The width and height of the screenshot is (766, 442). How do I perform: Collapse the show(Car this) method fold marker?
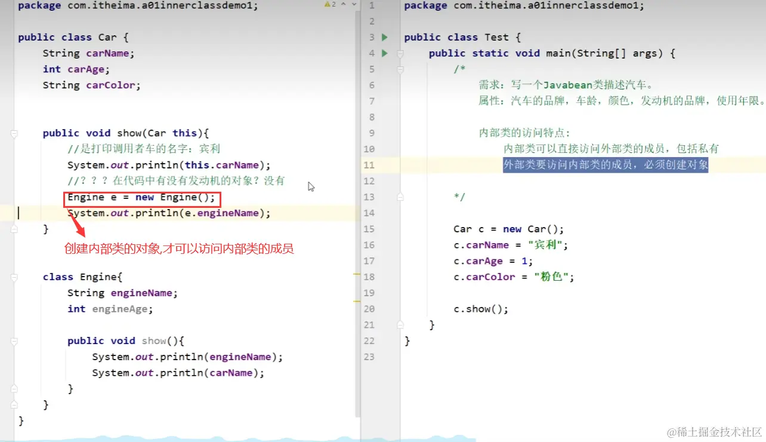pyautogui.click(x=14, y=133)
